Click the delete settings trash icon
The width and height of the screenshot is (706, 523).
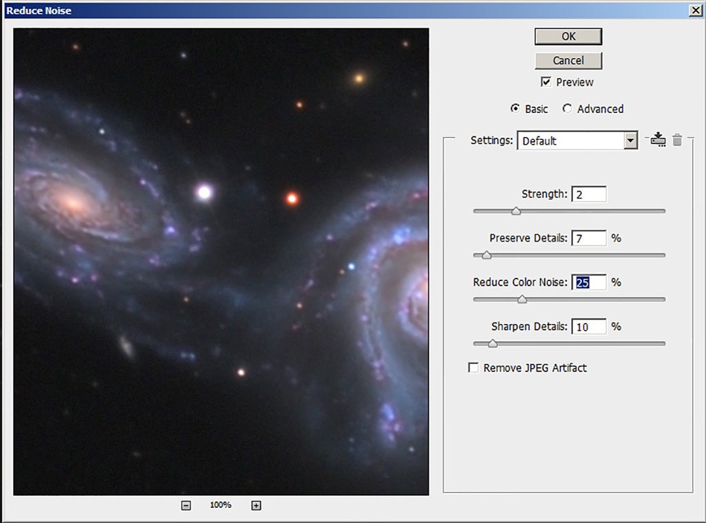tap(677, 140)
